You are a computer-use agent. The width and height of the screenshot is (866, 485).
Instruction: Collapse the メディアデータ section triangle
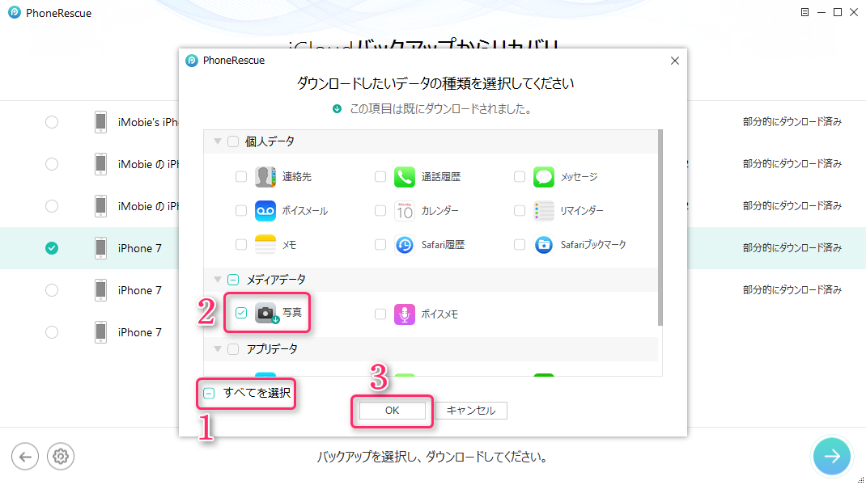(218, 280)
